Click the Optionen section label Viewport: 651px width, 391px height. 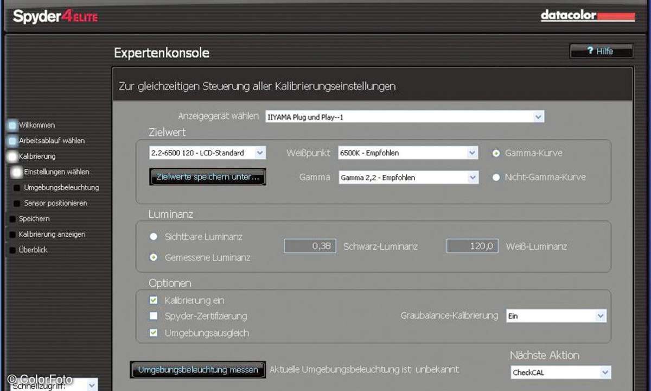click(x=170, y=283)
